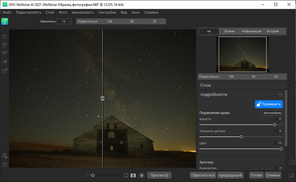Click the ON1 NoNoise AI logo icon
Screen dimensions: 296x182
coord(5,21)
